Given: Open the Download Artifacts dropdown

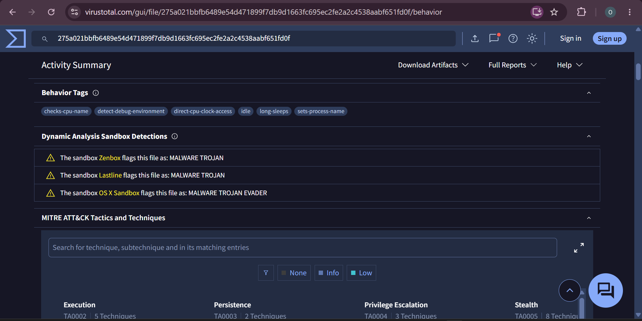Looking at the screenshot, I should coord(433,65).
